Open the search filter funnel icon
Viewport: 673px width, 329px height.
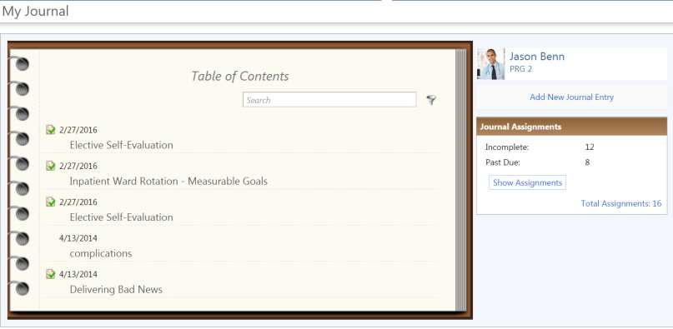[431, 100]
